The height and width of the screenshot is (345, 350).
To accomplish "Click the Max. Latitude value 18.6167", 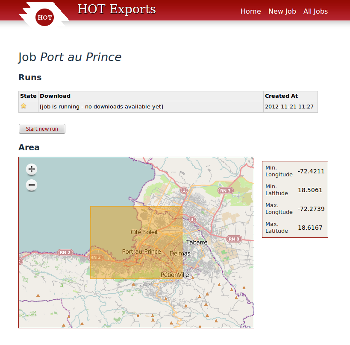I will (310, 228).
